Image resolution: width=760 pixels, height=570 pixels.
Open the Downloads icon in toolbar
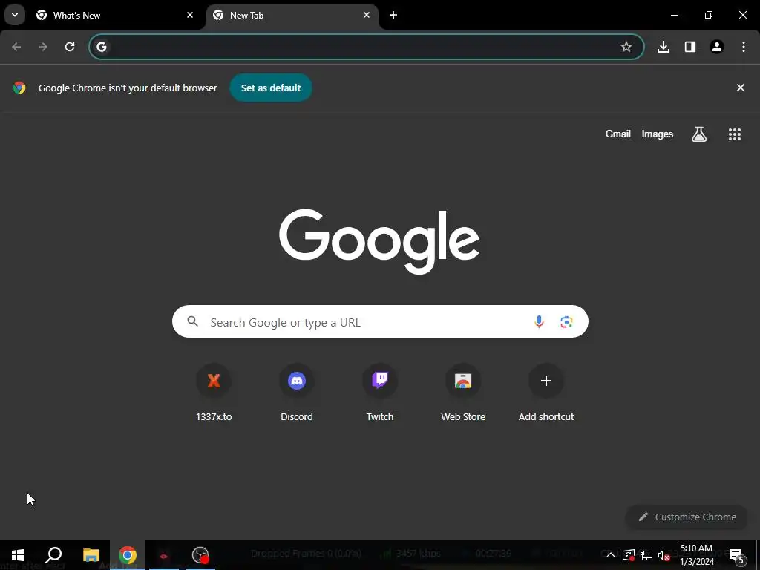(x=664, y=47)
